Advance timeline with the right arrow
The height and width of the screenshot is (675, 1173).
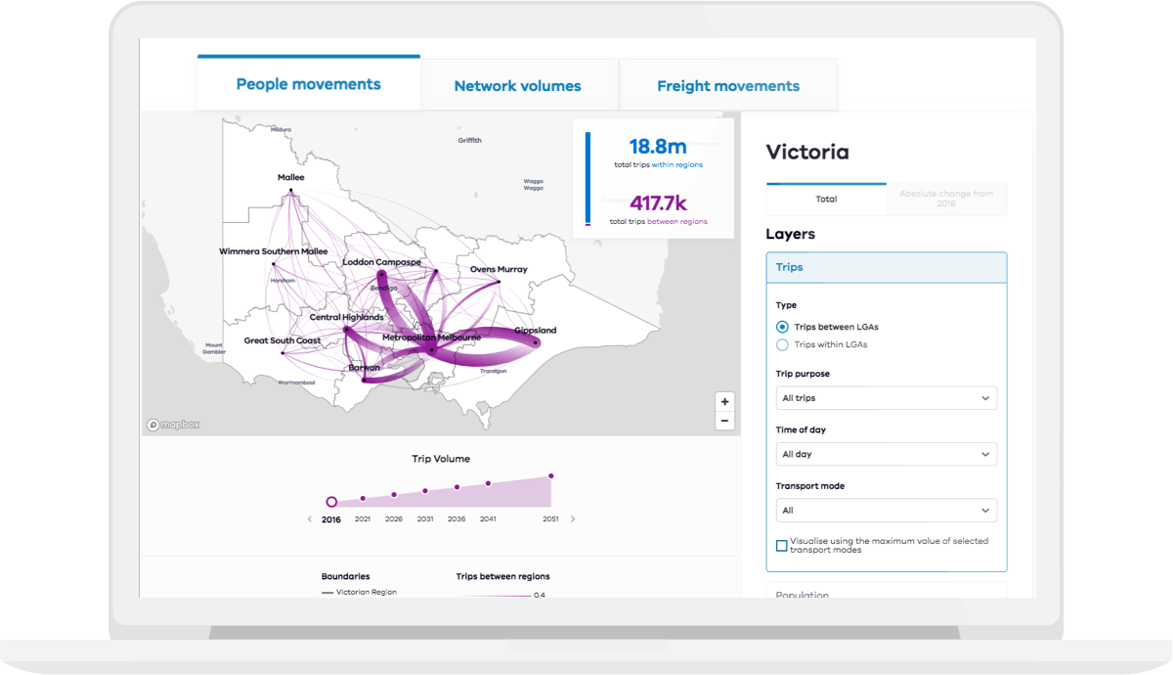[573, 519]
